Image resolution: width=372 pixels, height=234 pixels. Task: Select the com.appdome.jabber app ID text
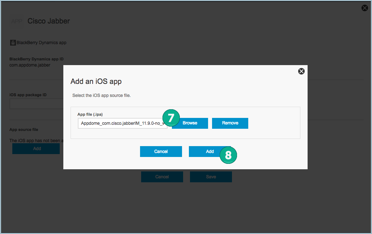pyautogui.click(x=30, y=65)
